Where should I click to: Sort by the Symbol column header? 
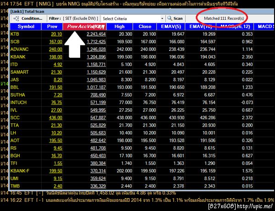click(26, 27)
